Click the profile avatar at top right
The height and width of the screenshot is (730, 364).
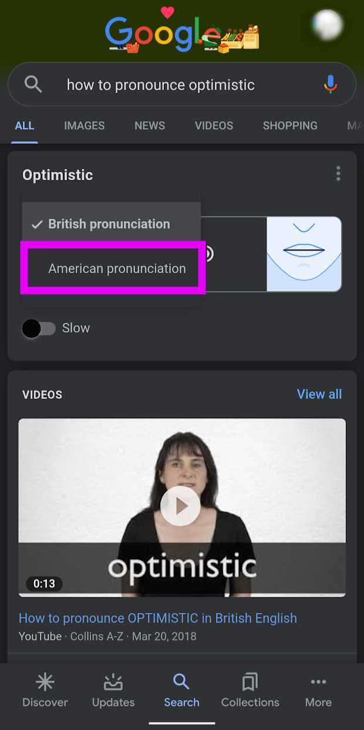coord(327,25)
